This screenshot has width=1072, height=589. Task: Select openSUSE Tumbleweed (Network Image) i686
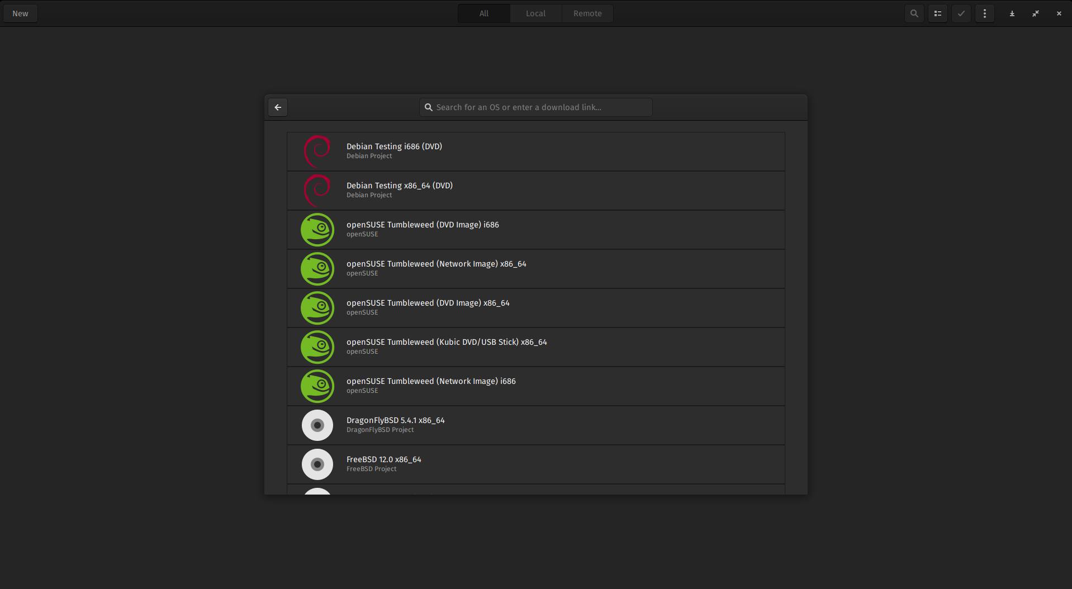pyautogui.click(x=535, y=386)
